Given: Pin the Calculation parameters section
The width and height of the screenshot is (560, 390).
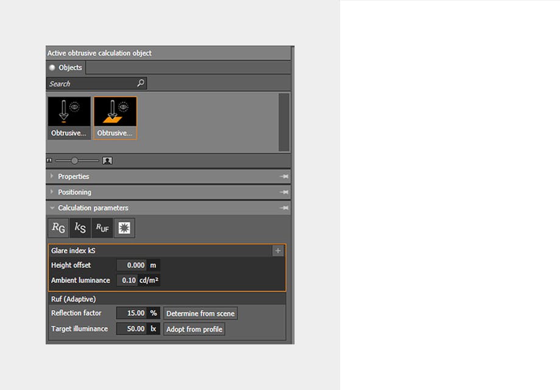Looking at the screenshot, I should 284,208.
